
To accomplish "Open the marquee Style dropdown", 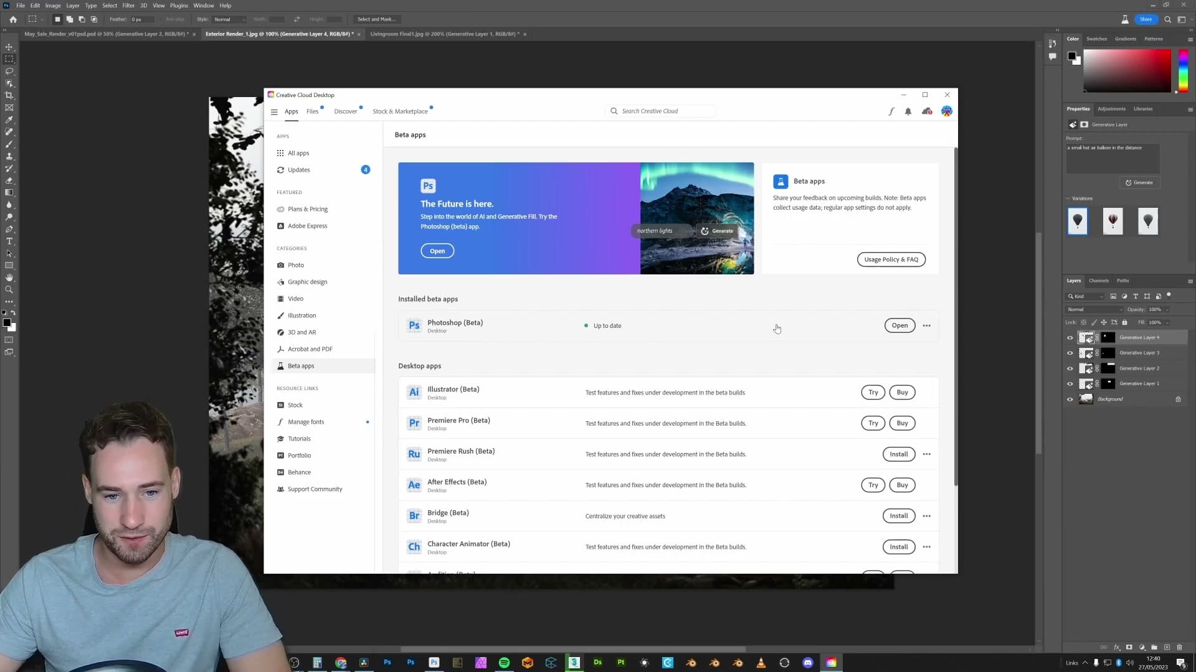I will [229, 19].
